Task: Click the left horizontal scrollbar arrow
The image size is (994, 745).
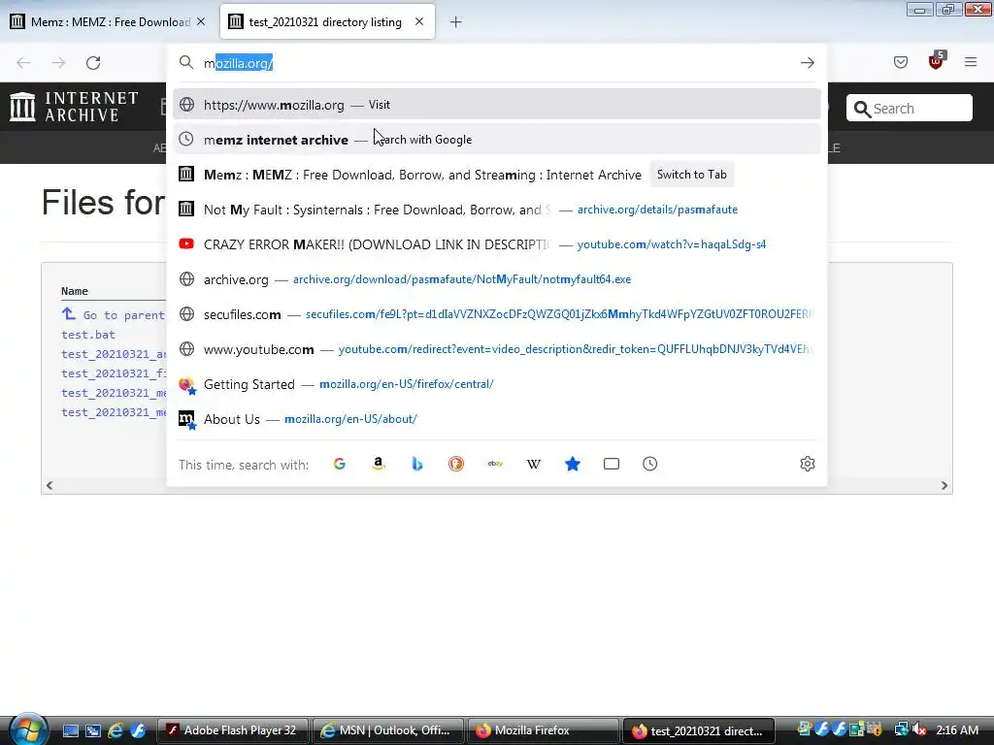Action: pos(50,485)
